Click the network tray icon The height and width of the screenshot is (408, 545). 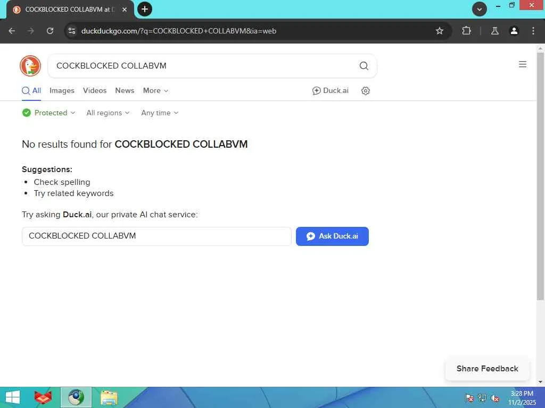(482, 398)
